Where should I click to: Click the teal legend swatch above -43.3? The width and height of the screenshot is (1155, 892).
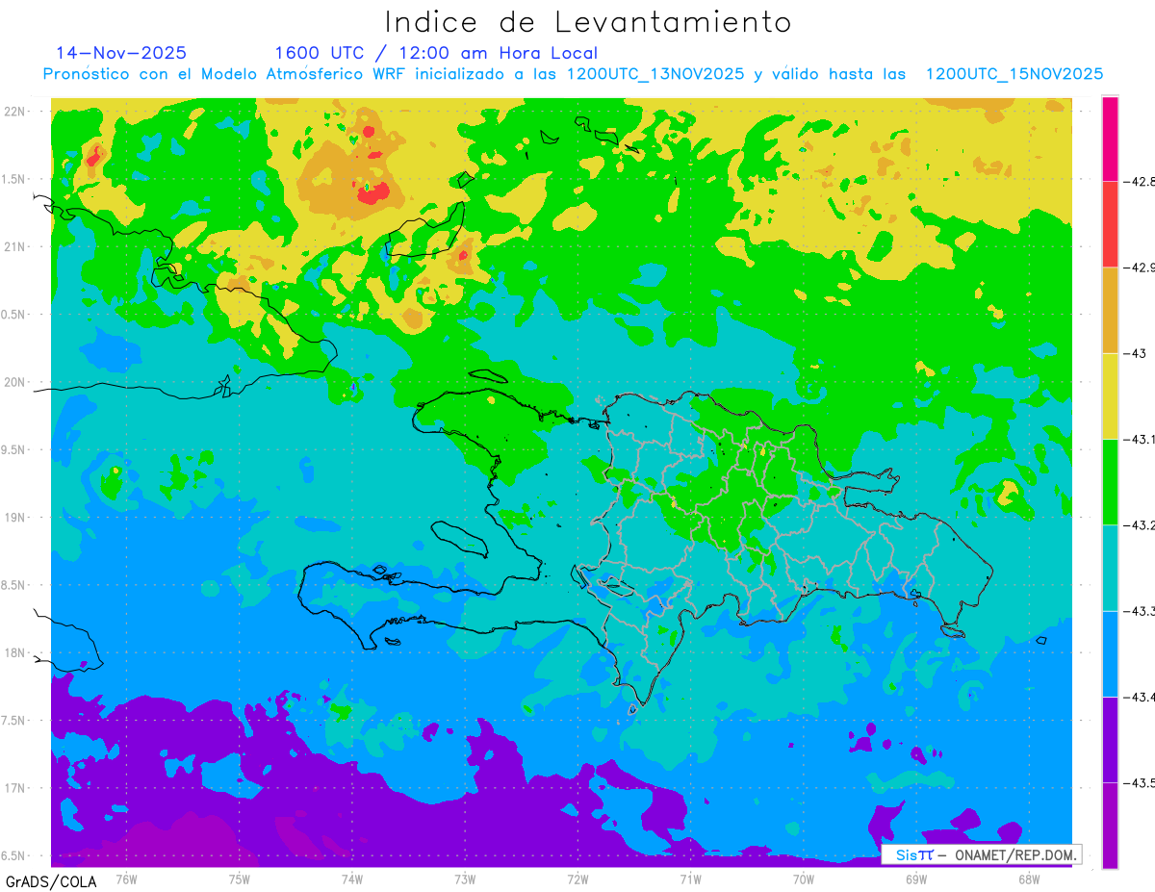point(1110,568)
